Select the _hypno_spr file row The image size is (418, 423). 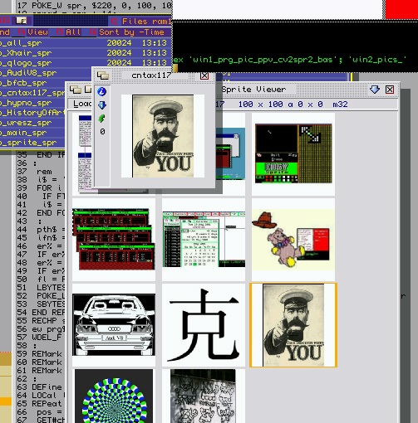click(32, 103)
